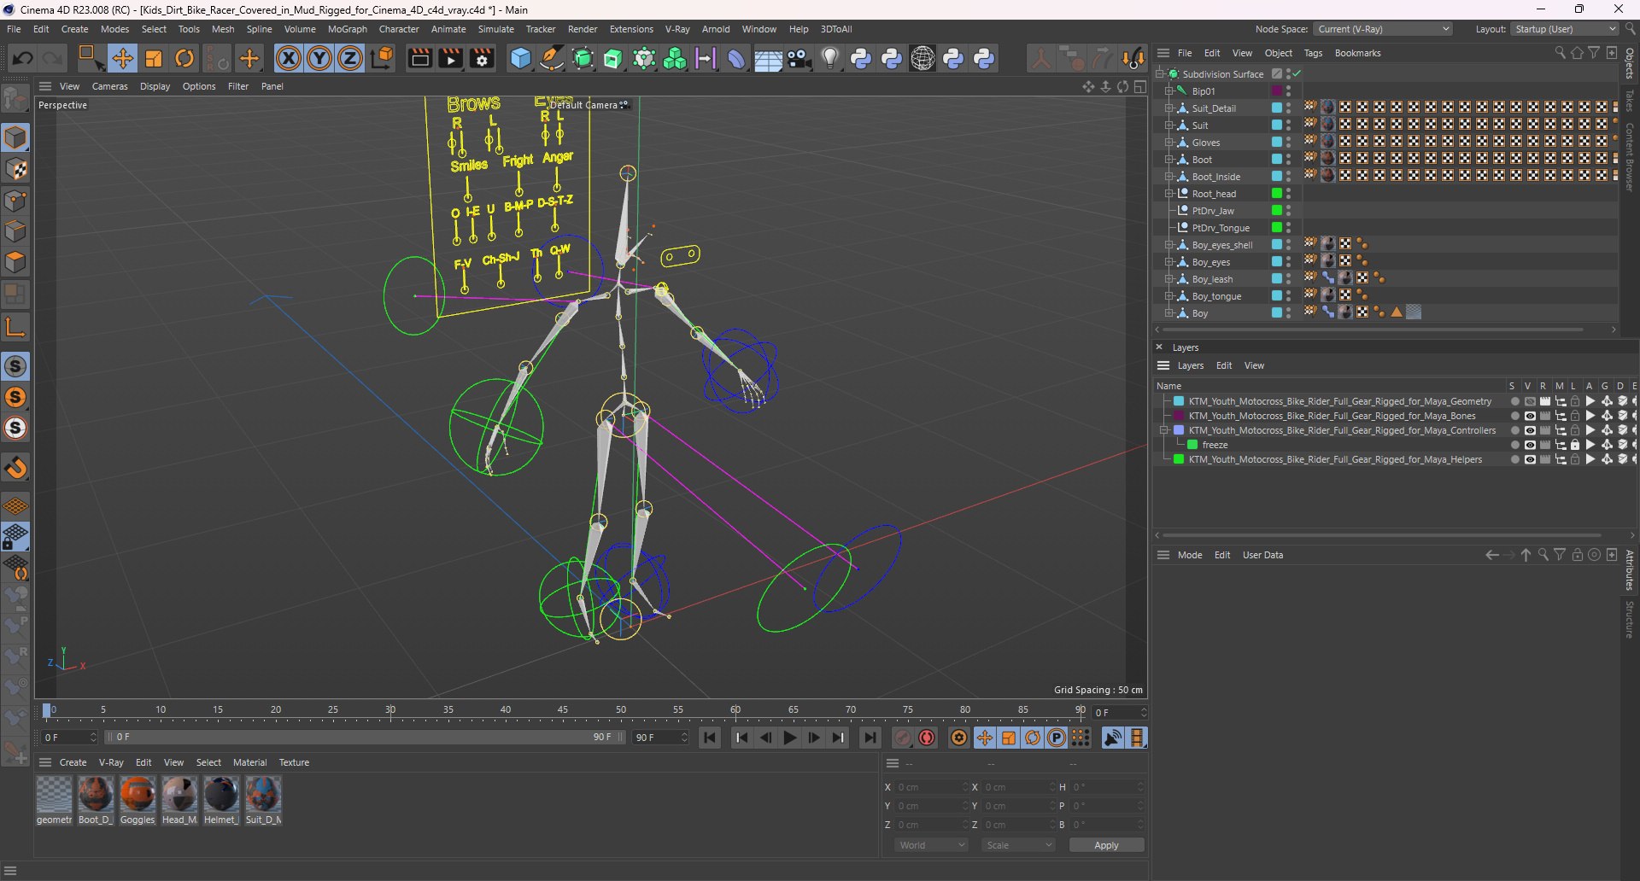Click the Objects panel search magnifier

[x=1560, y=53]
